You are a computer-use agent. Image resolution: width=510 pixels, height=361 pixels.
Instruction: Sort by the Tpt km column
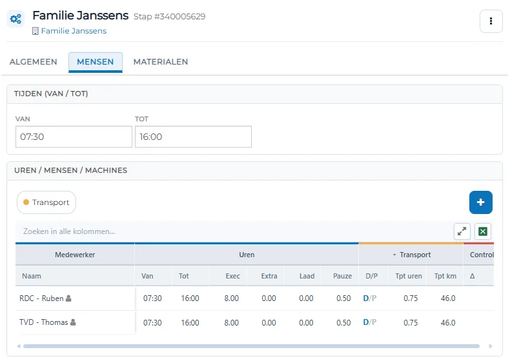pos(444,276)
